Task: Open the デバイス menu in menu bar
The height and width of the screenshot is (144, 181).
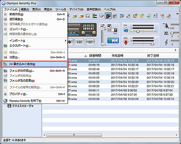Action: [76, 9]
